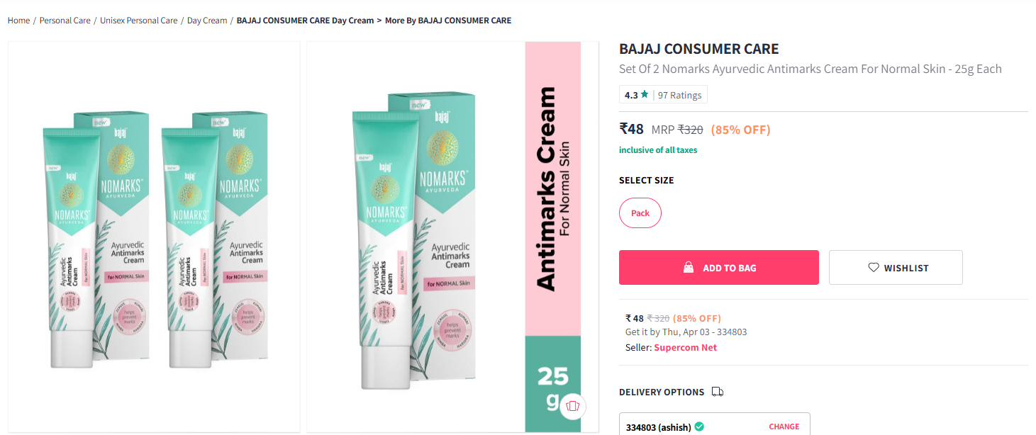Go to Home breadcrumb
1036x435 pixels.
[18, 21]
